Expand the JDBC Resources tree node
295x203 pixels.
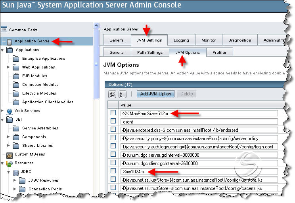click(x=15, y=180)
